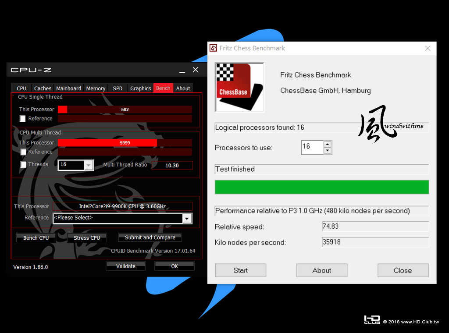Click the Bench tab
The width and height of the screenshot is (449, 333).
[x=163, y=88]
